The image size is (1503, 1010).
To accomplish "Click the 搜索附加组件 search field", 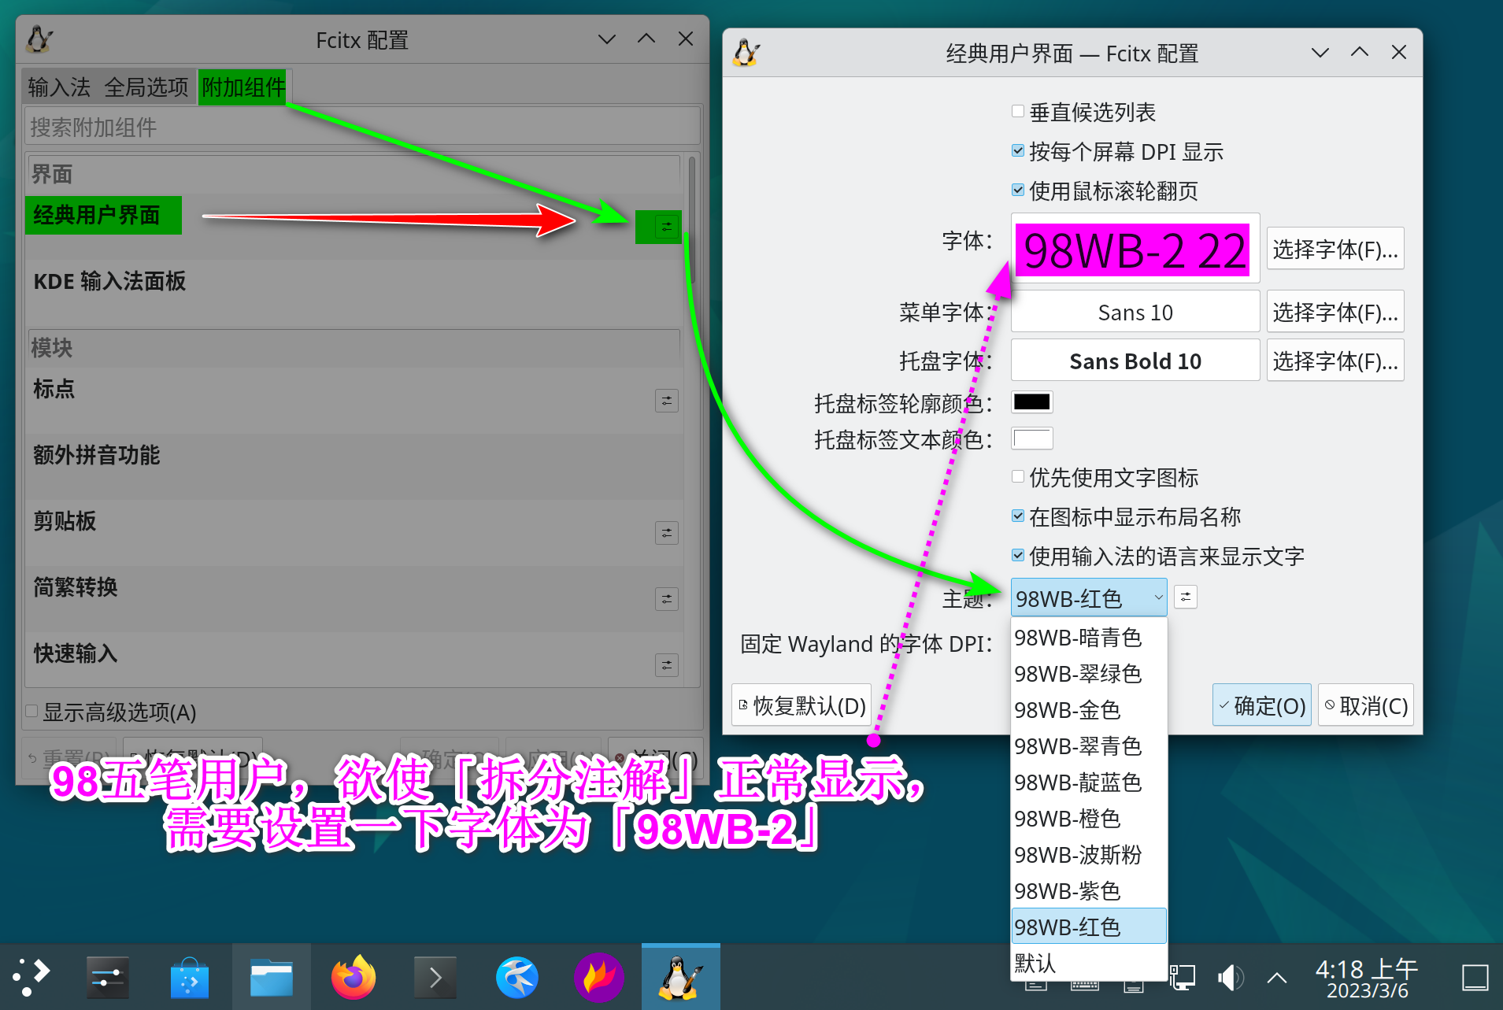I will click(362, 127).
